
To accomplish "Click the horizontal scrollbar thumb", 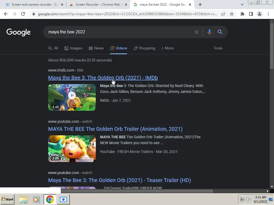I will (x=137, y=191).
